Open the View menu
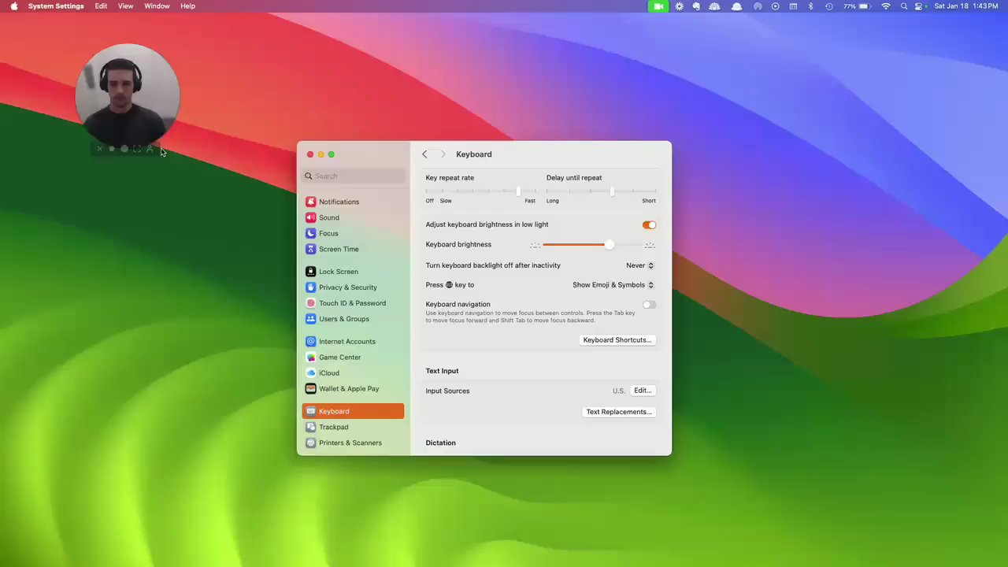1008x567 pixels. [x=125, y=6]
